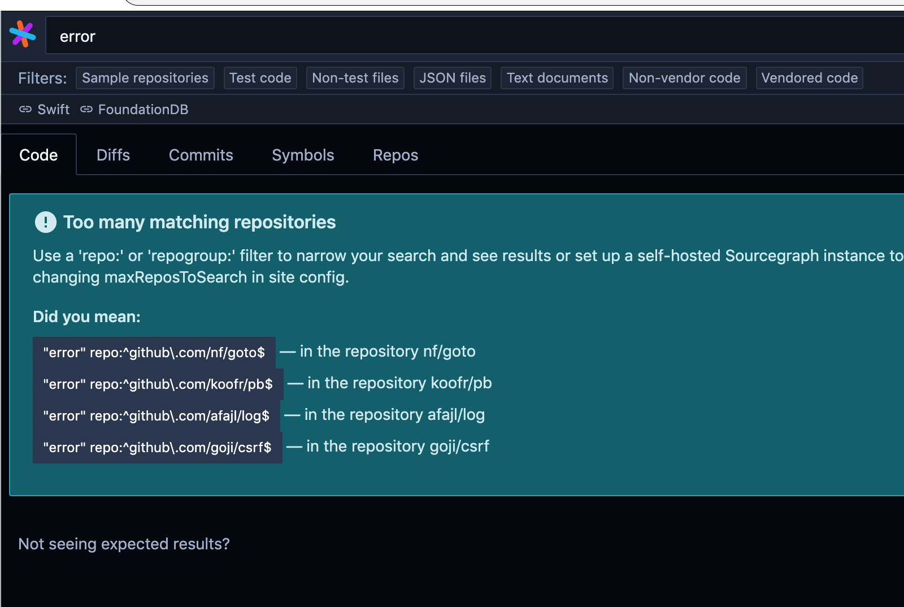Choose the afajl/log repo query suggestion

157,415
